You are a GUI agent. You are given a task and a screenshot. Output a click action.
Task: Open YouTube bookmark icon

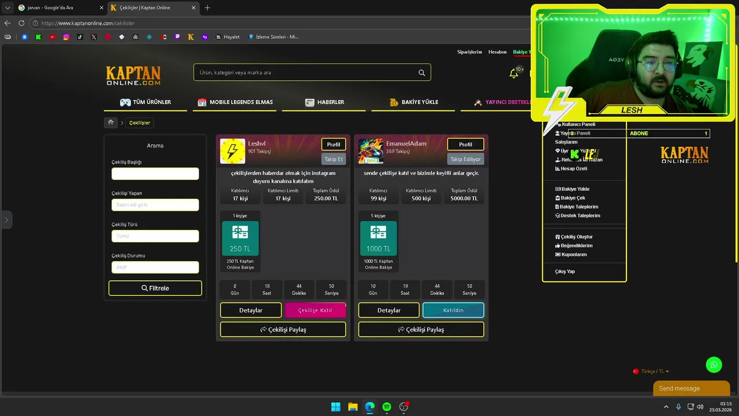(53, 37)
